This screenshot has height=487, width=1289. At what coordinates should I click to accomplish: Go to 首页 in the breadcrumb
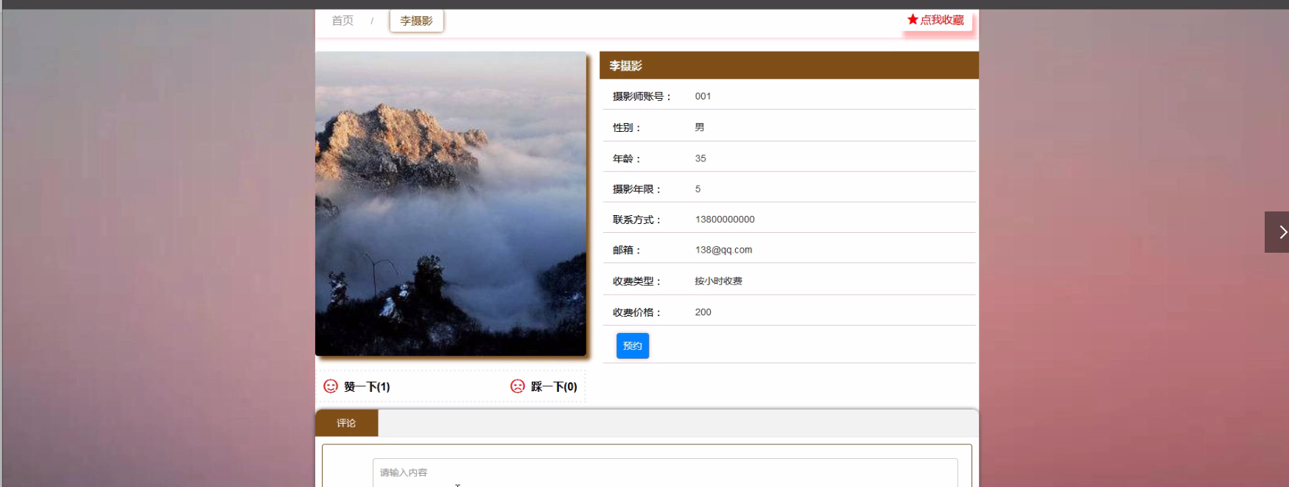coord(343,21)
